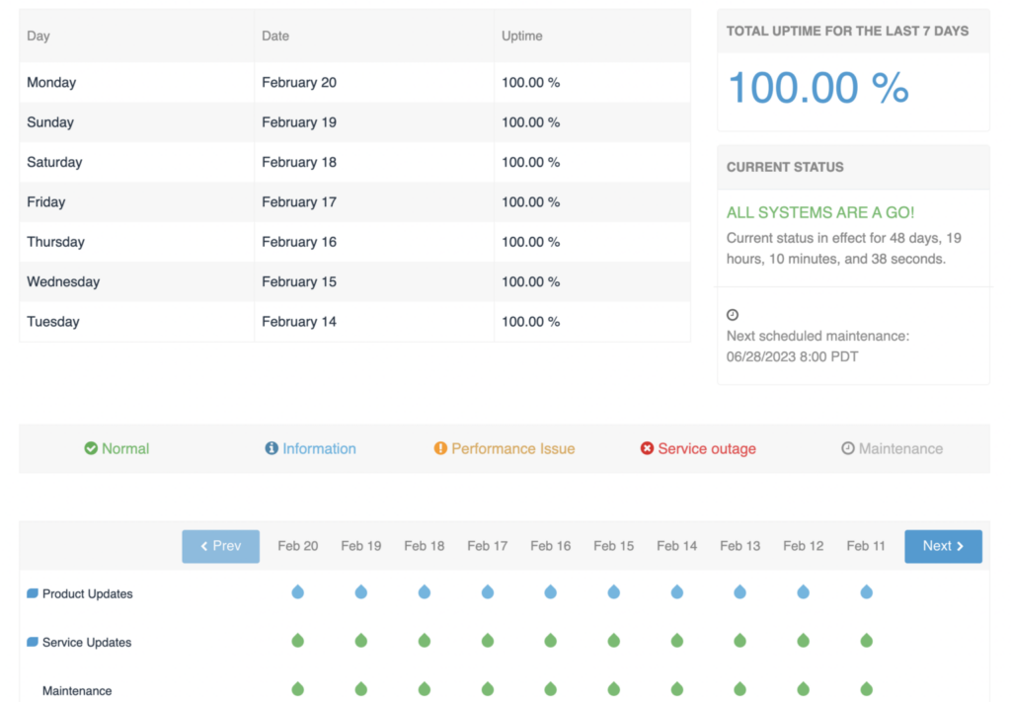Click the green Normal checkmark icon in the legend
Viewport: 1011px width, 702px height.
tap(89, 448)
